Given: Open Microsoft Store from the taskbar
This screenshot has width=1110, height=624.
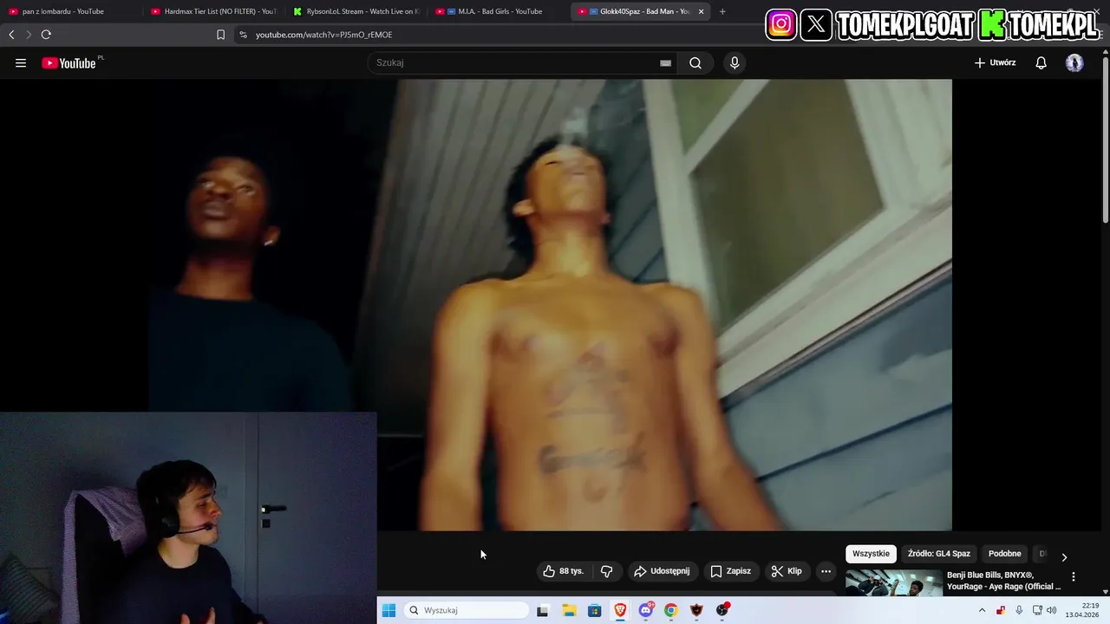Looking at the screenshot, I should point(594,610).
